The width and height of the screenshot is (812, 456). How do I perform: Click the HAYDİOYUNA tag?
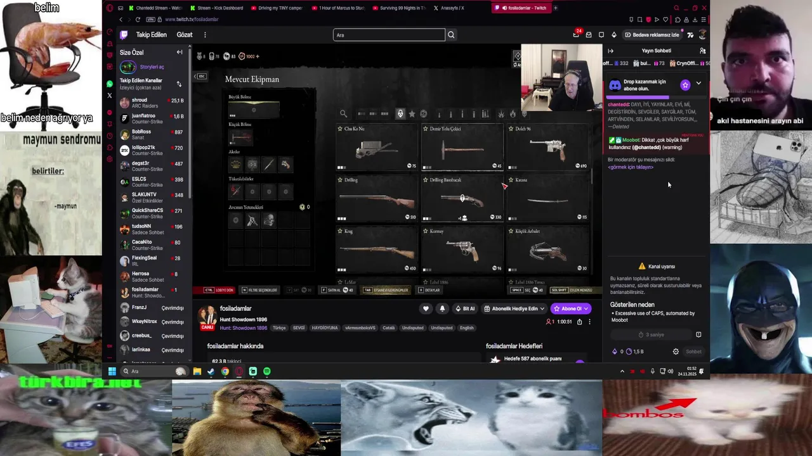tap(325, 328)
